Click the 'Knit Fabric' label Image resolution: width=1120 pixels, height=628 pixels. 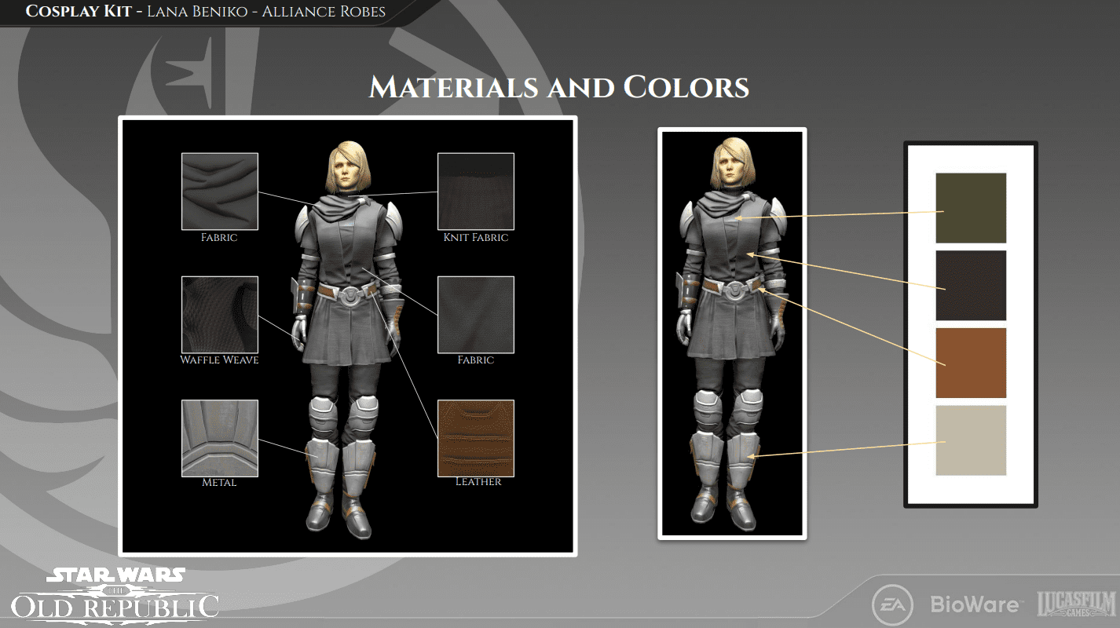click(x=476, y=237)
